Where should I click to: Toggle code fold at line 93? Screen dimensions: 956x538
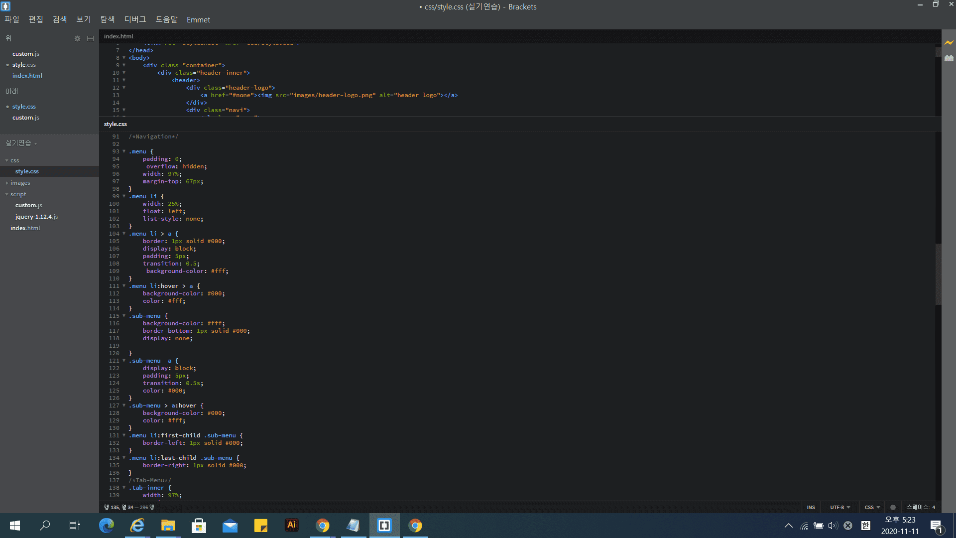pos(124,151)
